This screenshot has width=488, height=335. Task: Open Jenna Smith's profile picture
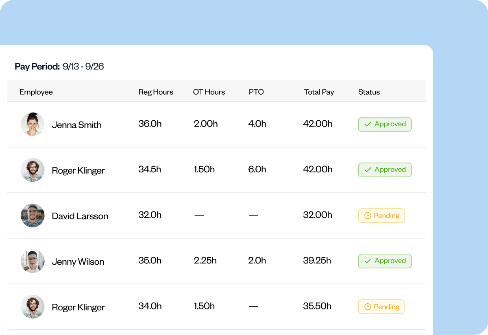(x=33, y=124)
